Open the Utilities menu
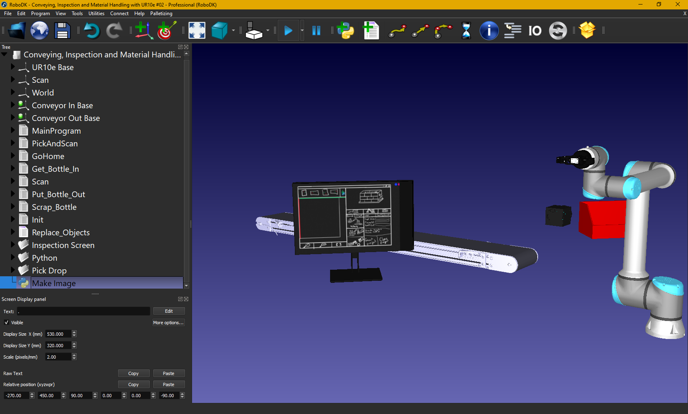688x414 pixels. click(96, 14)
